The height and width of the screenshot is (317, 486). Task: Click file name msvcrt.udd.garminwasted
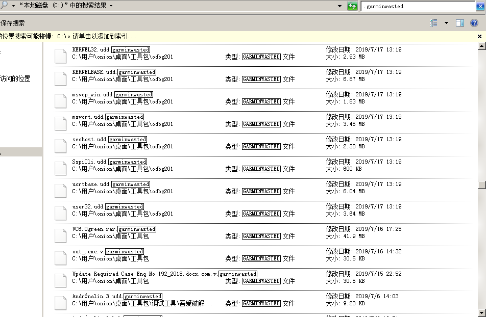[108, 117]
